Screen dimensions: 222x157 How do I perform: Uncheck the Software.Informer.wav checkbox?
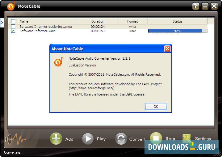(x=13, y=31)
